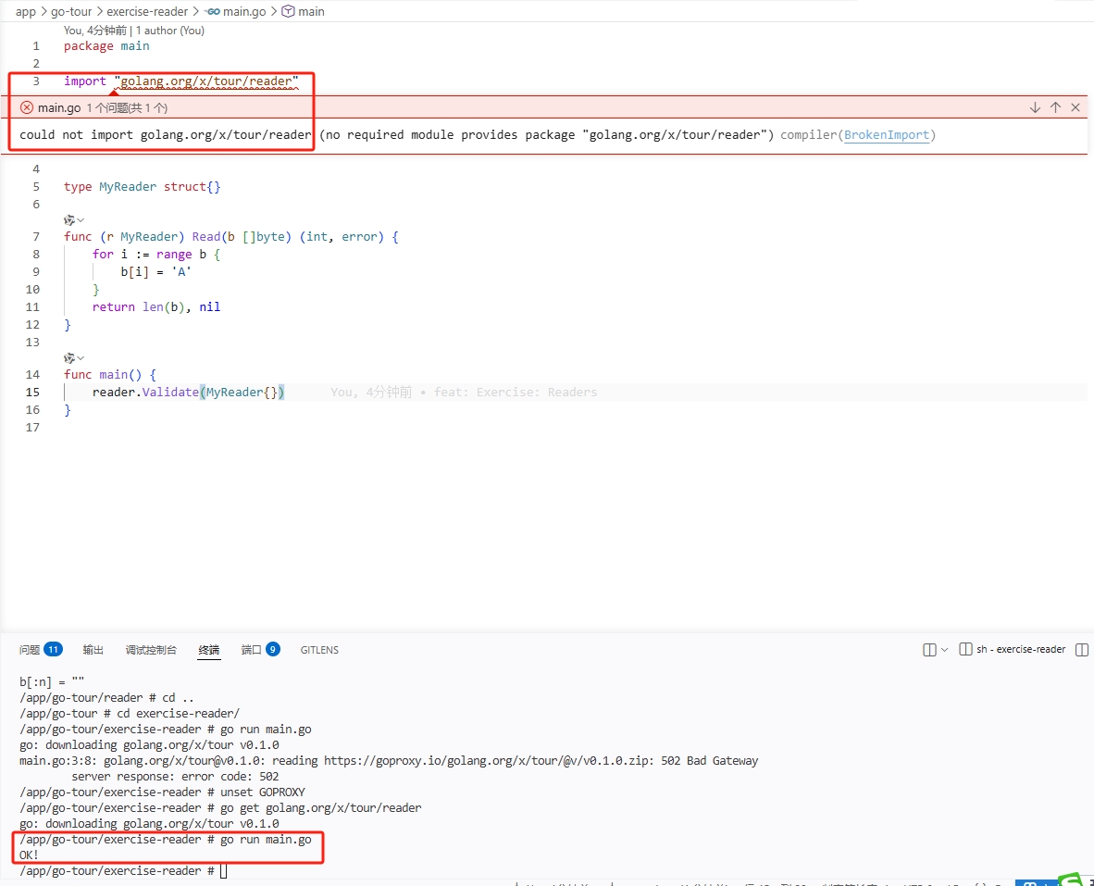Screen dimensions: 1094x886
Task: Open 'go-tour' breadcrumb segment
Action: point(71,11)
